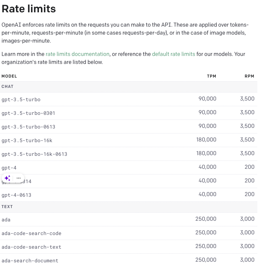Image resolution: width=260 pixels, height=265 pixels.
Task: Select the gpt-3.5-turbo-0301 model name
Action: pyautogui.click(x=28, y=113)
